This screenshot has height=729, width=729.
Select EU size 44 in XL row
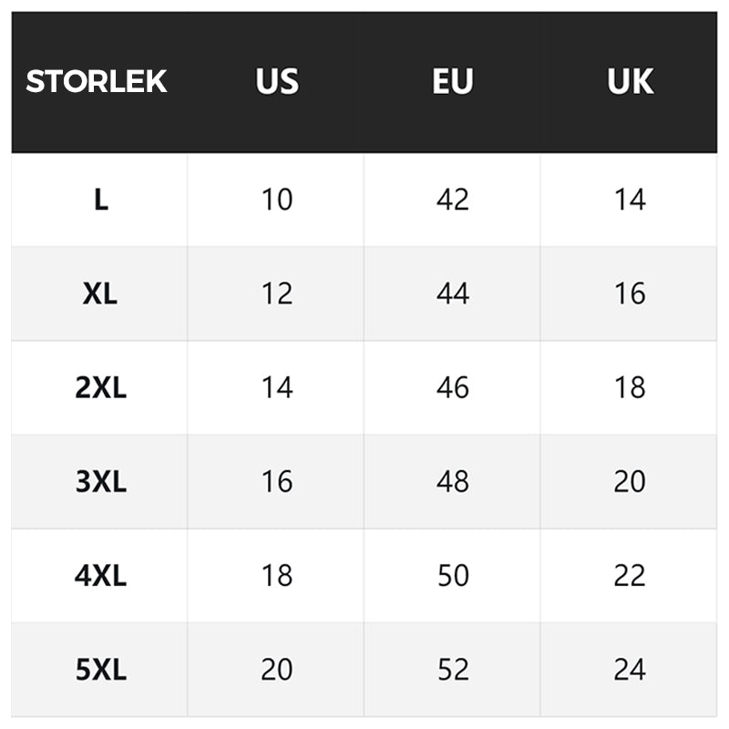click(453, 293)
